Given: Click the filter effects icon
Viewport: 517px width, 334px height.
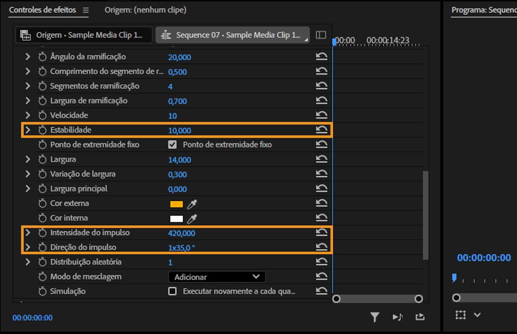Looking at the screenshot, I should (374, 317).
